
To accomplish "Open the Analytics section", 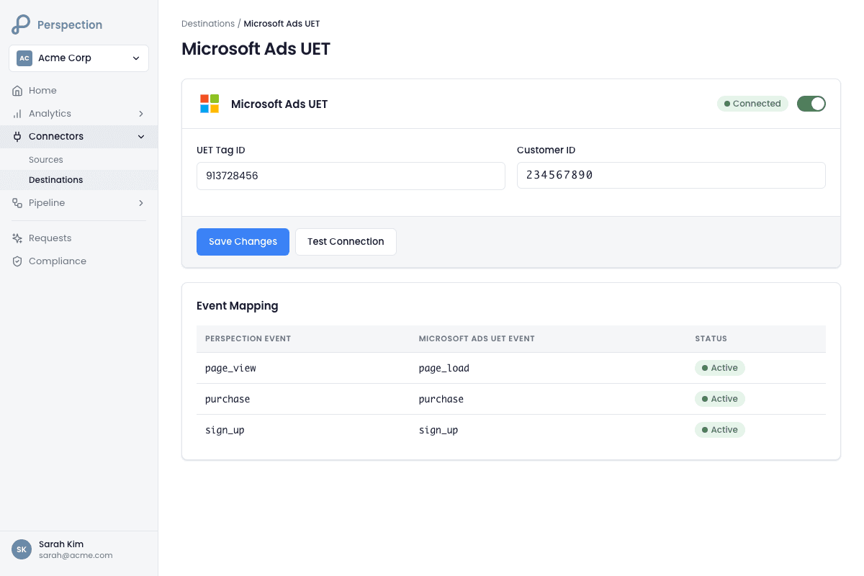I will [x=78, y=114].
